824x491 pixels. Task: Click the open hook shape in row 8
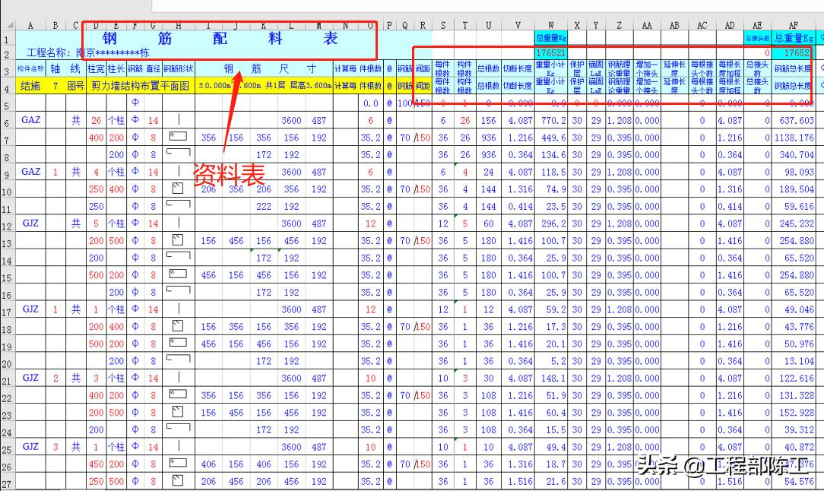178,154
